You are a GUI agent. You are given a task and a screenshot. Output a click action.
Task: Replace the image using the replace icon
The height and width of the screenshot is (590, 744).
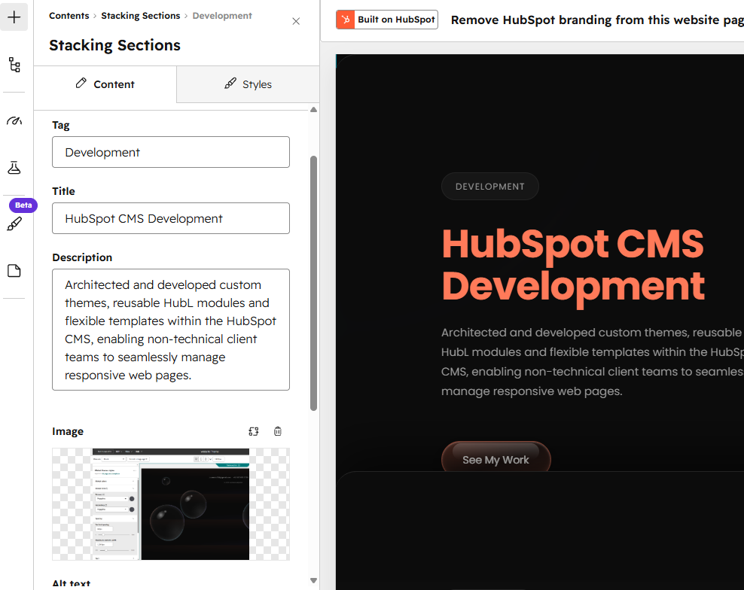pyautogui.click(x=254, y=431)
